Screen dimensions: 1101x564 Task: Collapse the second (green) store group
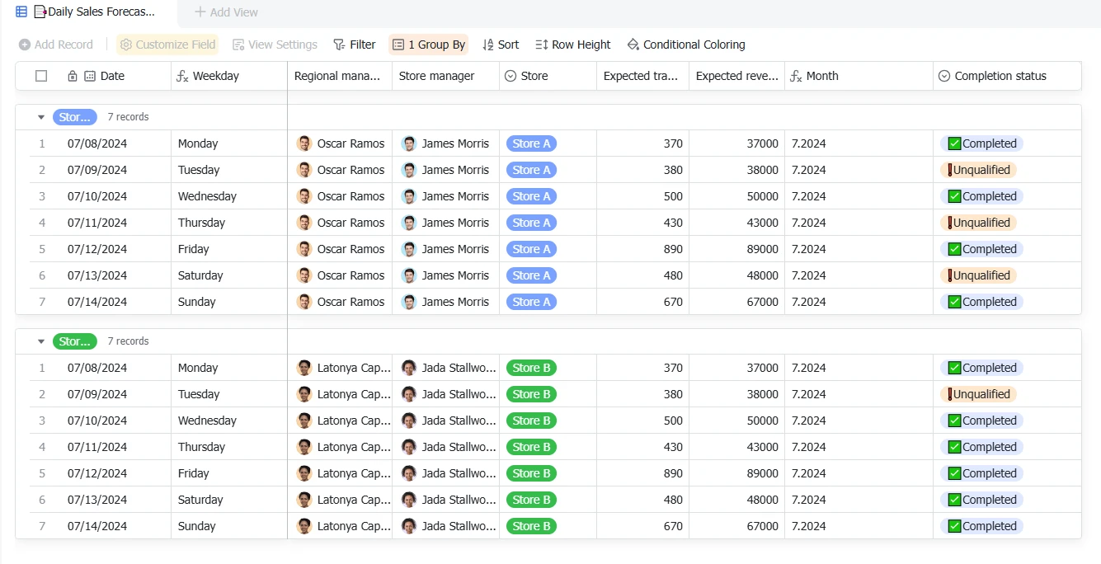click(41, 341)
